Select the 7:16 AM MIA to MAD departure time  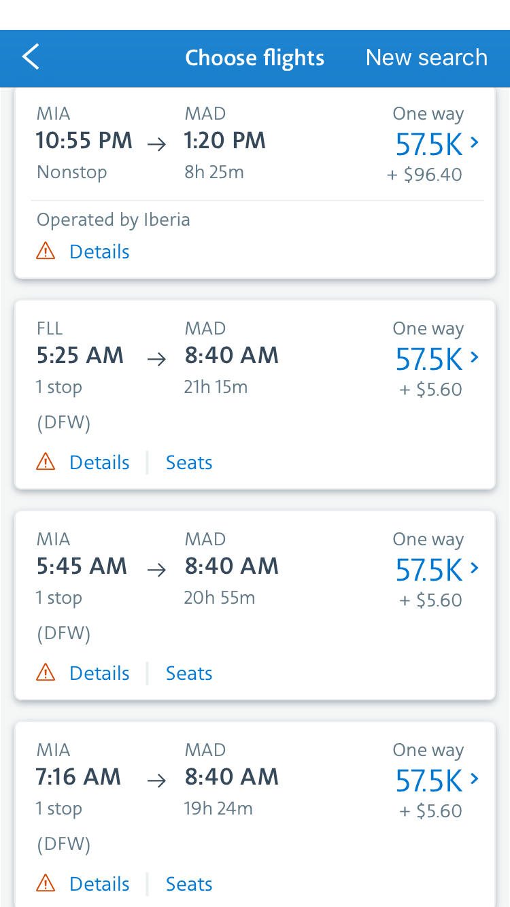[78, 776]
